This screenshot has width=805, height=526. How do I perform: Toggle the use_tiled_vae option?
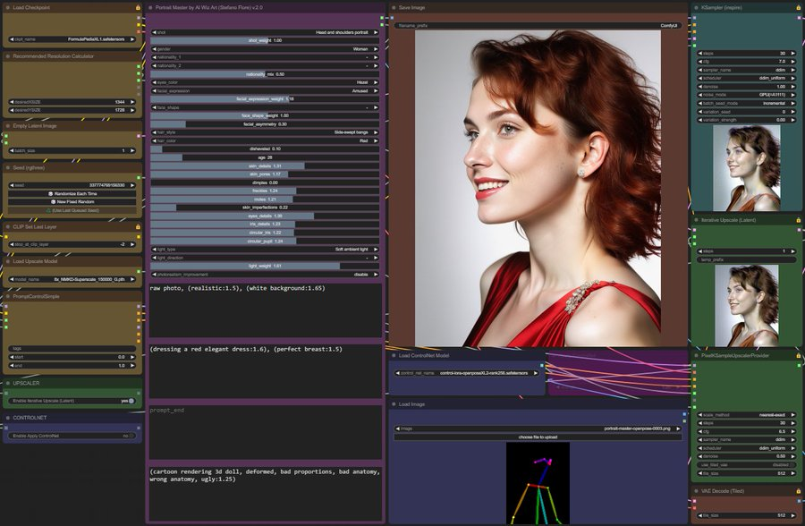(747, 465)
